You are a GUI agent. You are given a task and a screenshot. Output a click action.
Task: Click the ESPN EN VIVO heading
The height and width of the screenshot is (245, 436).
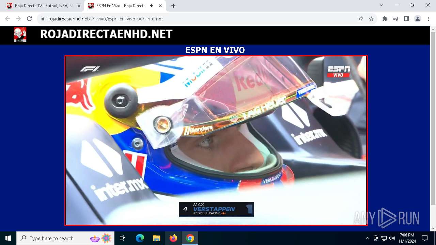[215, 50]
